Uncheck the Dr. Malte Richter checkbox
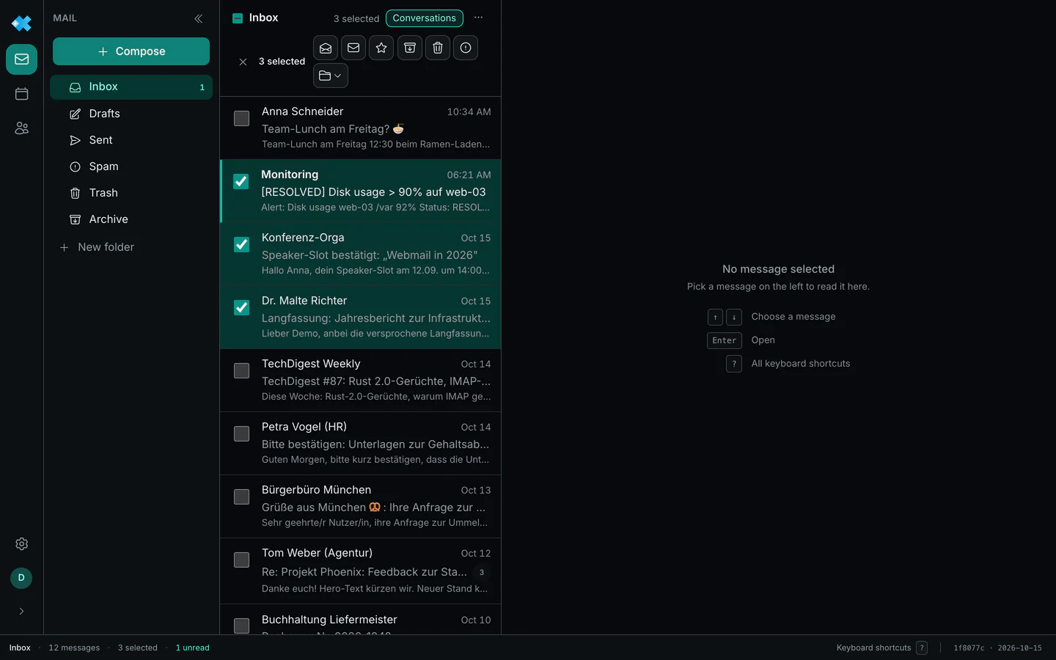1056x660 pixels. [x=241, y=307]
